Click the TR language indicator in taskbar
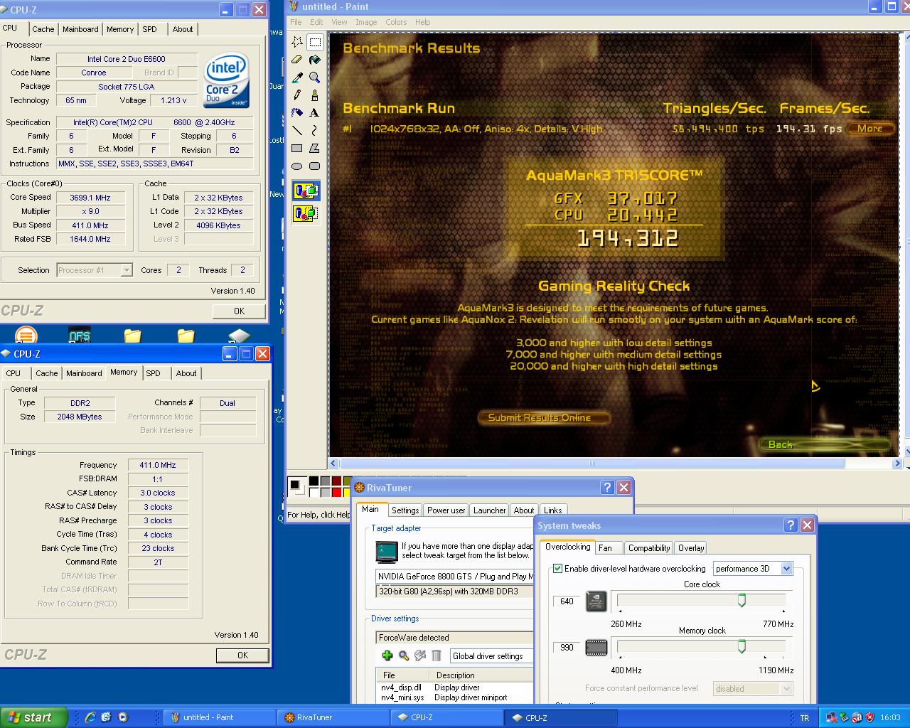 805,718
